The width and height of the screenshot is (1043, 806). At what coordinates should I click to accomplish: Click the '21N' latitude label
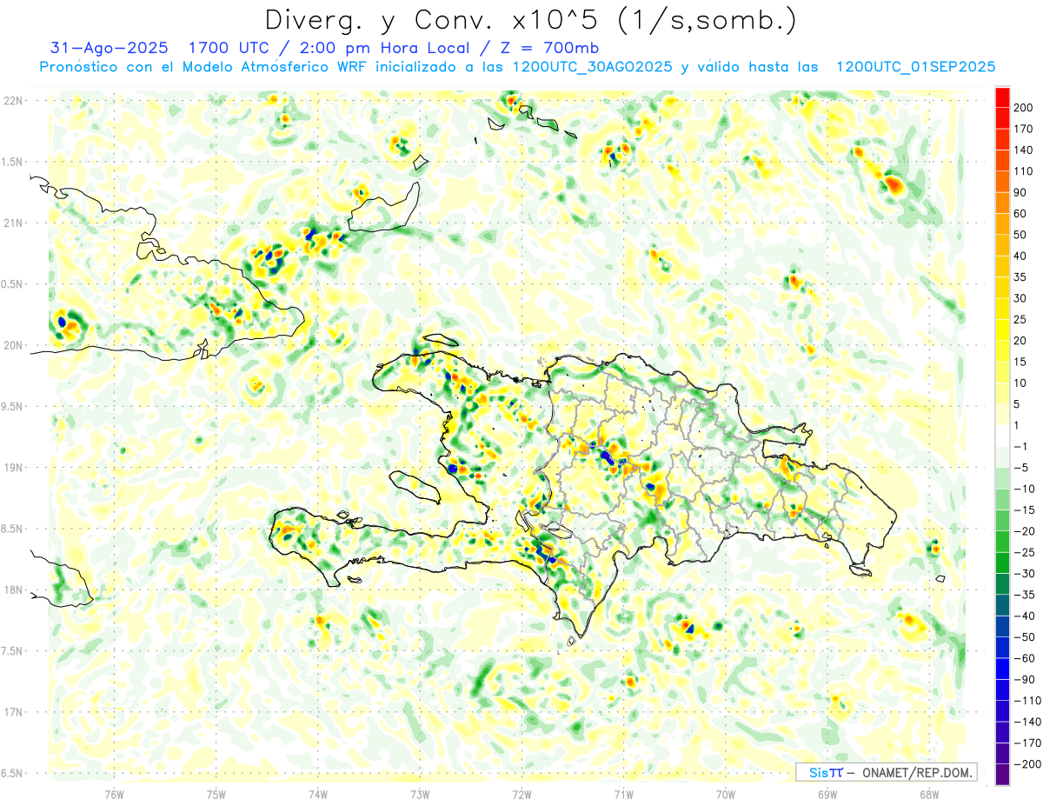click(x=13, y=223)
